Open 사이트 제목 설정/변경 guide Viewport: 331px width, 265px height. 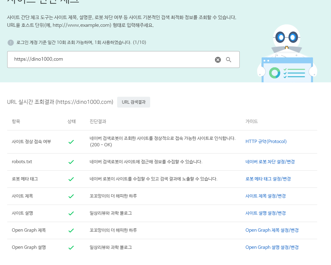point(266,196)
